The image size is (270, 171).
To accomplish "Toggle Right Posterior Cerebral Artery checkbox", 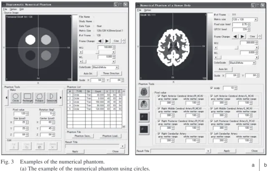I will [x=159, y=121].
